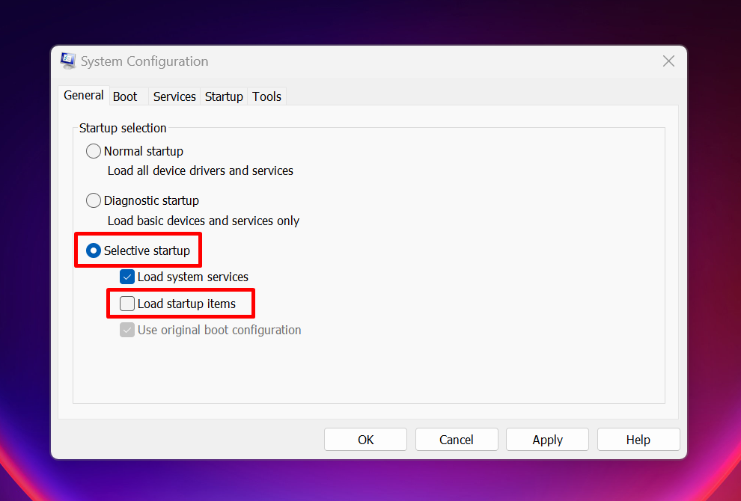Switch to the Boot tab

tap(124, 96)
